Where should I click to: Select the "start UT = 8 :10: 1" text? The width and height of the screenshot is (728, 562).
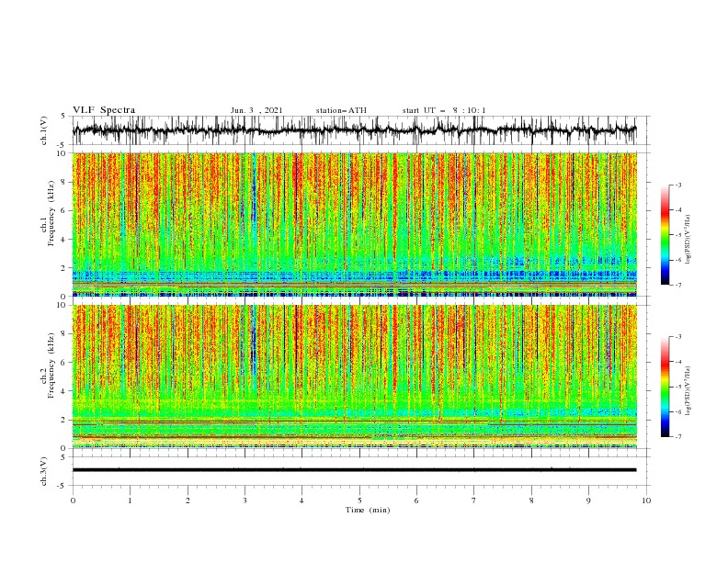coord(444,110)
